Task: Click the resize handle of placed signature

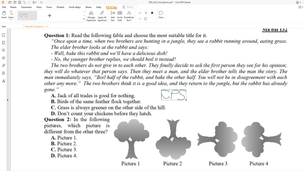Action: [186, 100]
